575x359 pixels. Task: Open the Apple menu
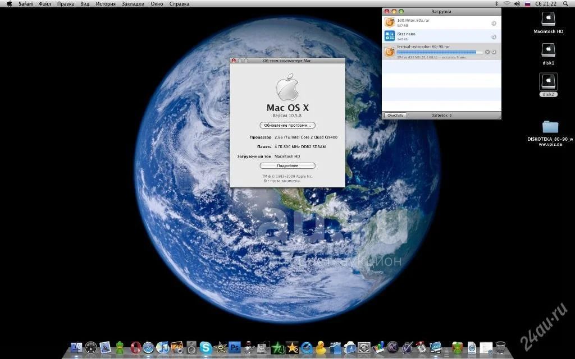pos(10,4)
